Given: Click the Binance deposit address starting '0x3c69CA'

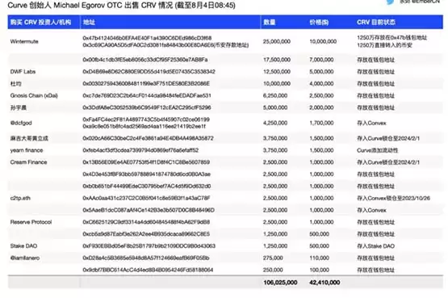Looking at the screenshot, I should [165, 45].
